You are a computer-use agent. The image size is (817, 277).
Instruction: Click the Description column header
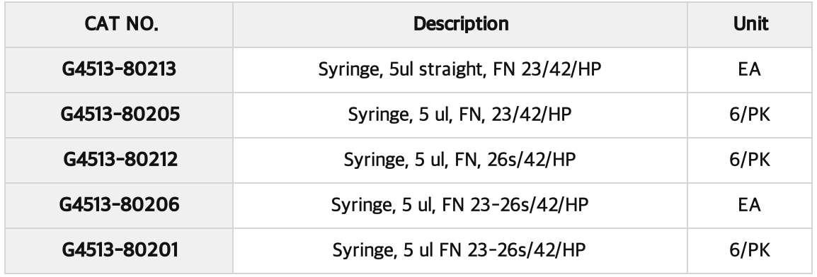[461, 24]
